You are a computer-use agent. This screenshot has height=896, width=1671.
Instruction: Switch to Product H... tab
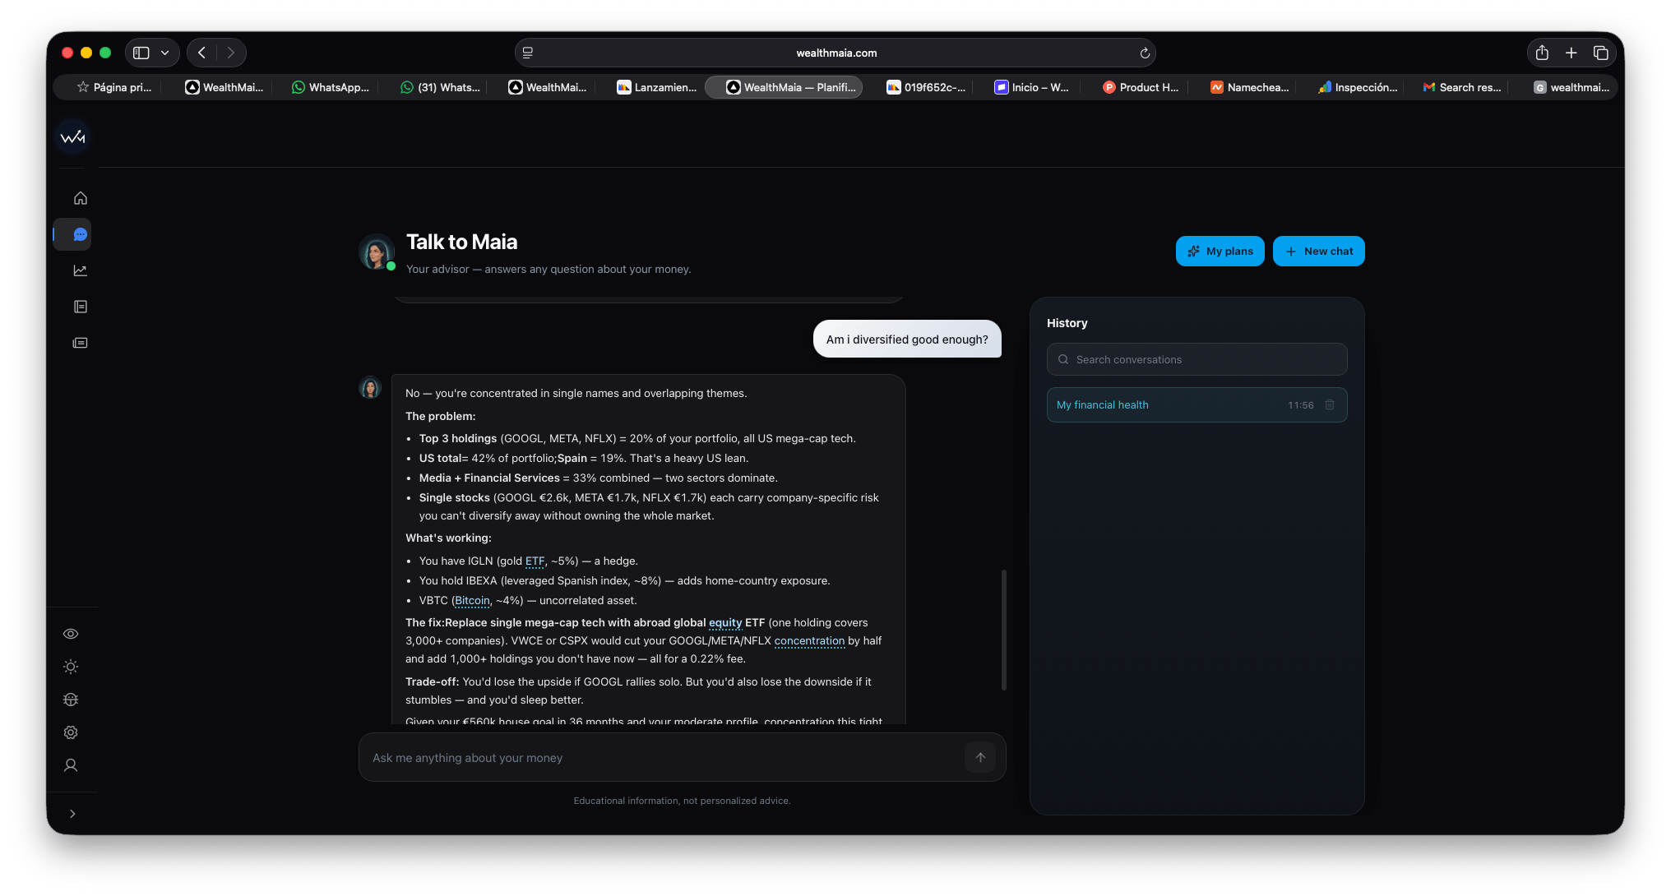(1140, 87)
